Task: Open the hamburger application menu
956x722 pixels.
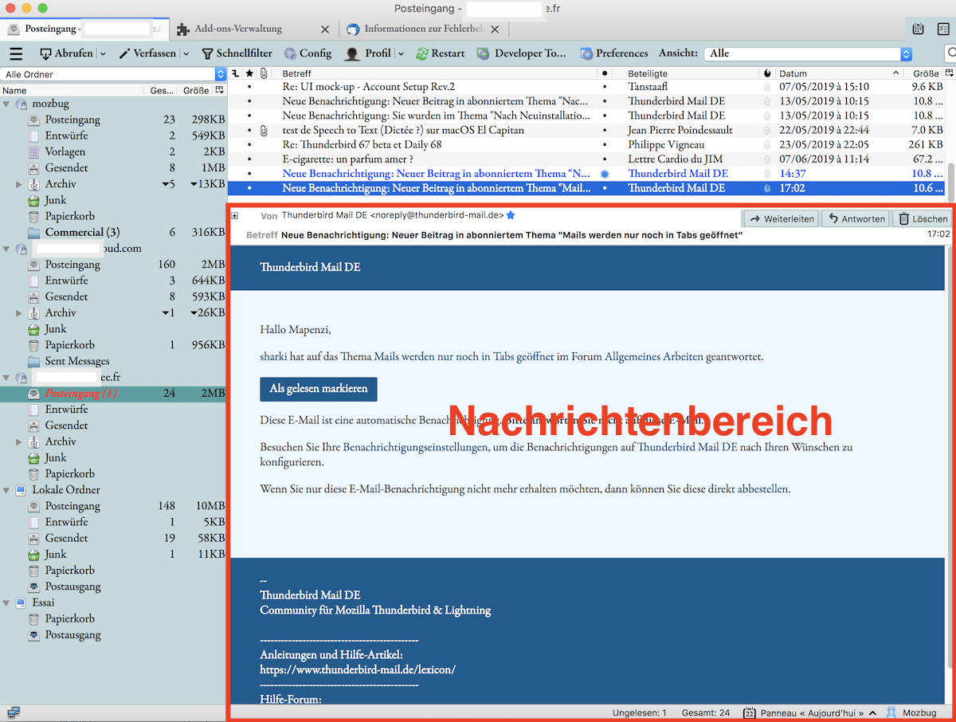Action: tap(16, 53)
